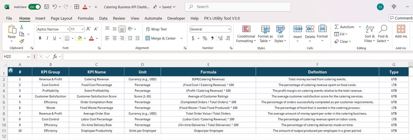The image size is (413, 140).
Task: Click the Clear button in Editing group
Action: click(342, 41)
